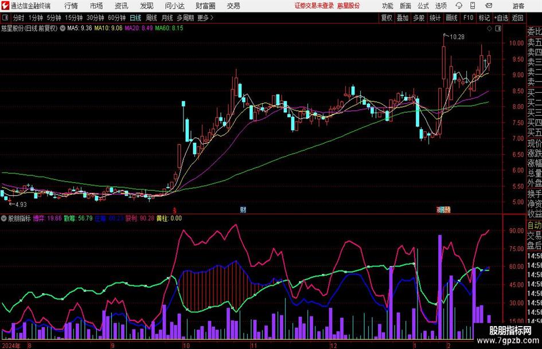
Task: Switch to the 60分钟 period tab
Action: click(x=116, y=18)
